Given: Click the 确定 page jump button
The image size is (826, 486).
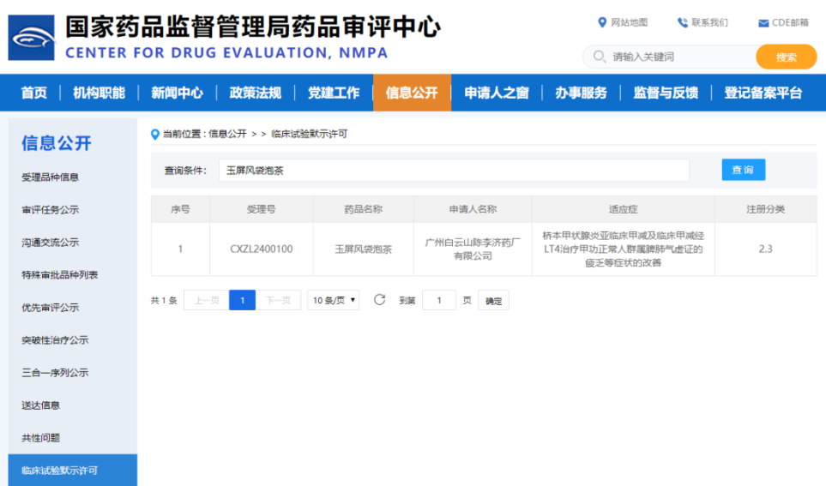Looking at the screenshot, I should tap(493, 301).
